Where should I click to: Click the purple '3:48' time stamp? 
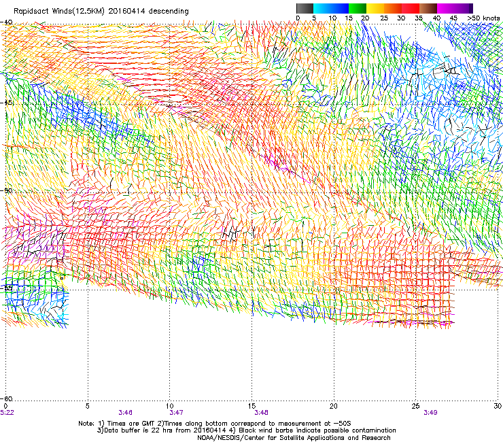pyautogui.click(x=262, y=413)
